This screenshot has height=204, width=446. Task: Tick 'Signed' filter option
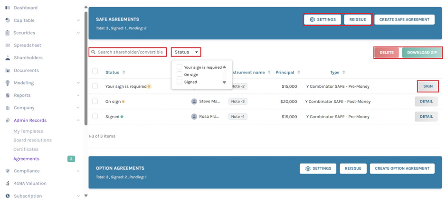[x=179, y=82]
